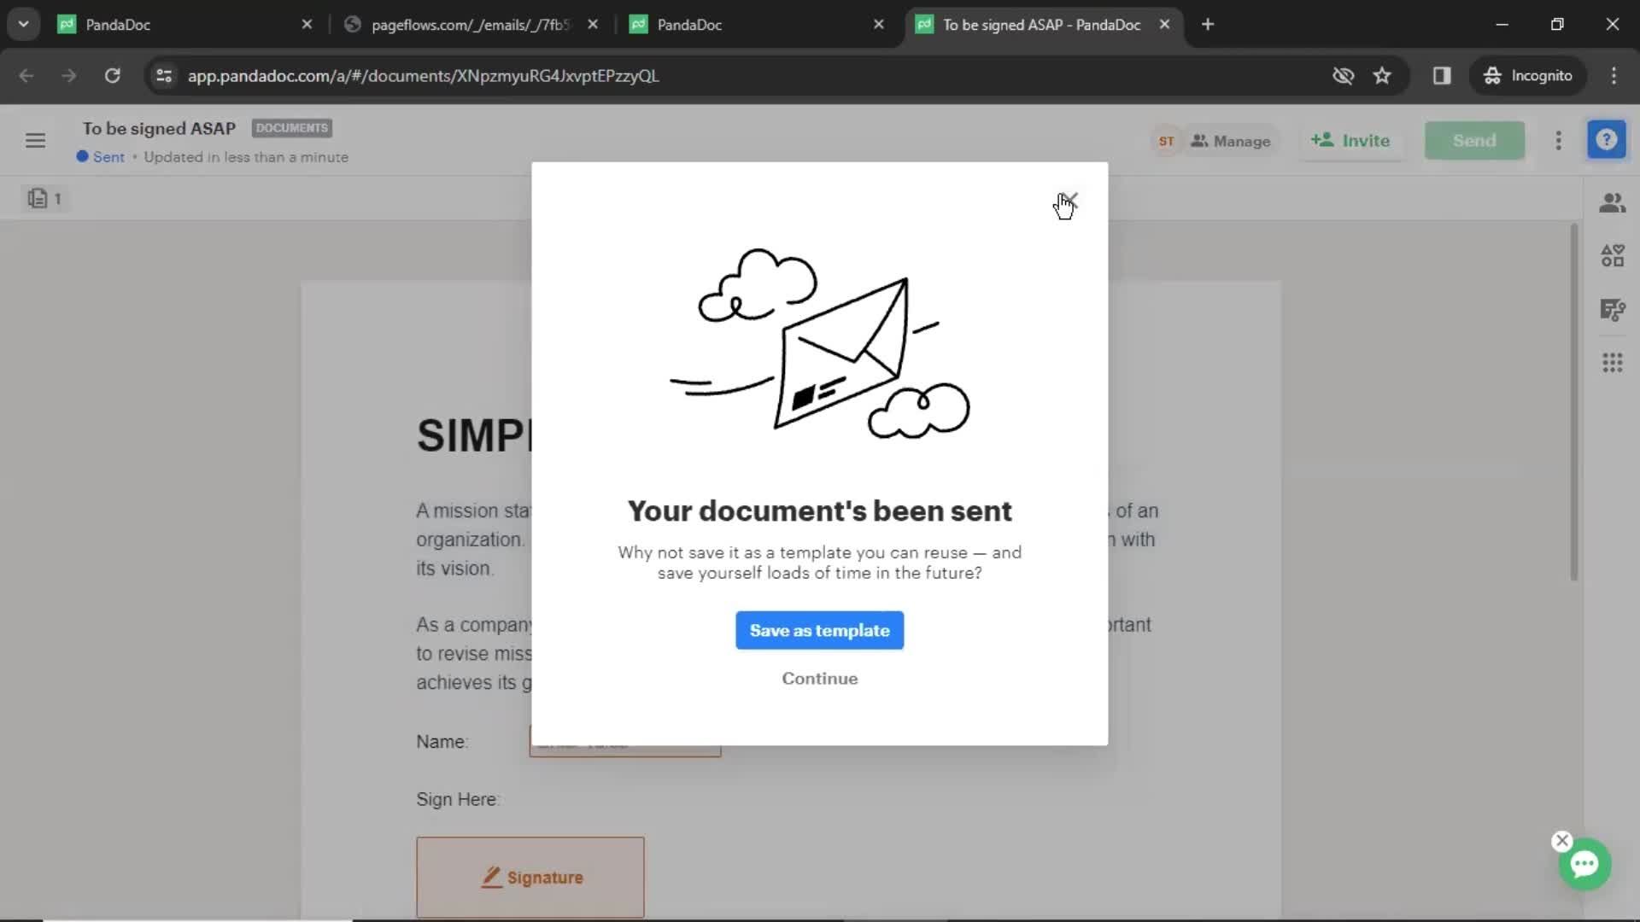Viewport: 1640px width, 922px height.
Task: Toggle the hamburger menu icon top left
Action: [35, 140]
